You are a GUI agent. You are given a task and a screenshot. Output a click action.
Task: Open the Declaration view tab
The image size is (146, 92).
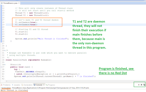[x=27, y=85]
